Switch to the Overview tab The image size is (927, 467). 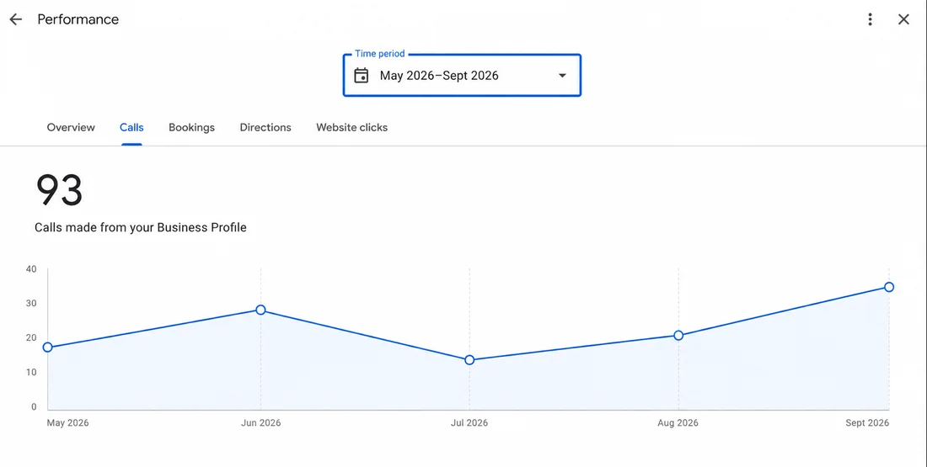pyautogui.click(x=71, y=128)
